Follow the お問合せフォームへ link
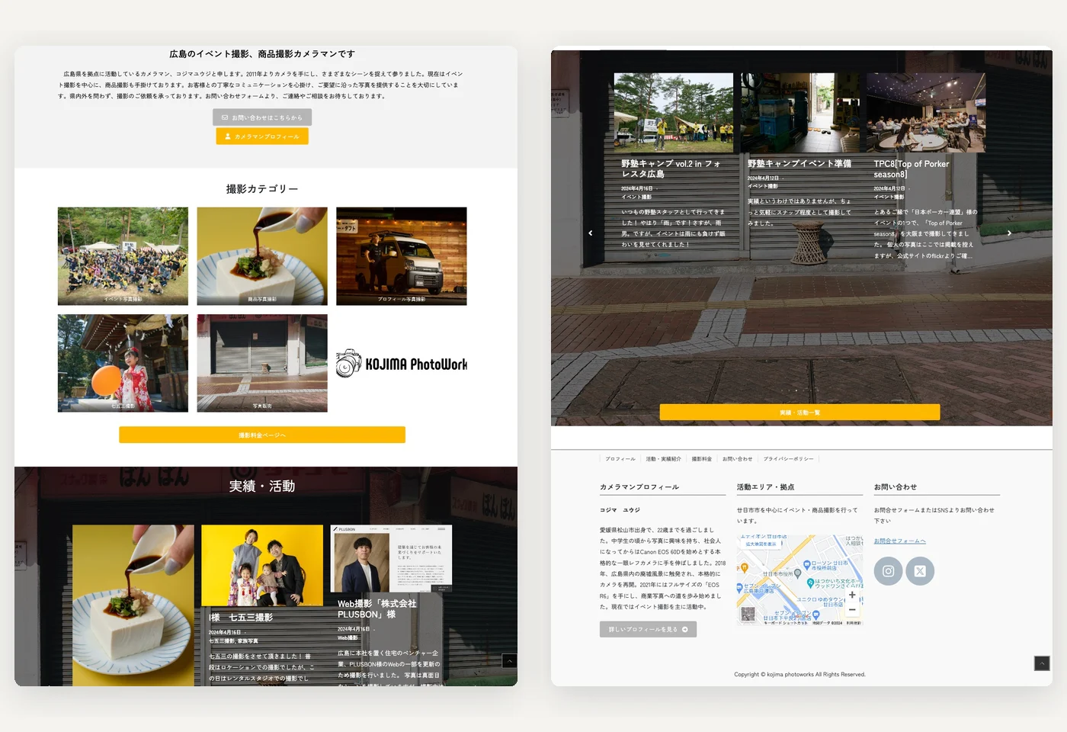This screenshot has width=1067, height=732. pos(899,541)
